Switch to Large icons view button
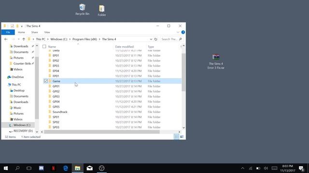Viewport: 309px width, 173px height. pyautogui.click(x=182, y=136)
